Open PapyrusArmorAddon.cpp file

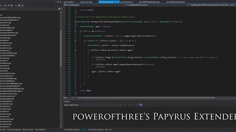(8, 53)
